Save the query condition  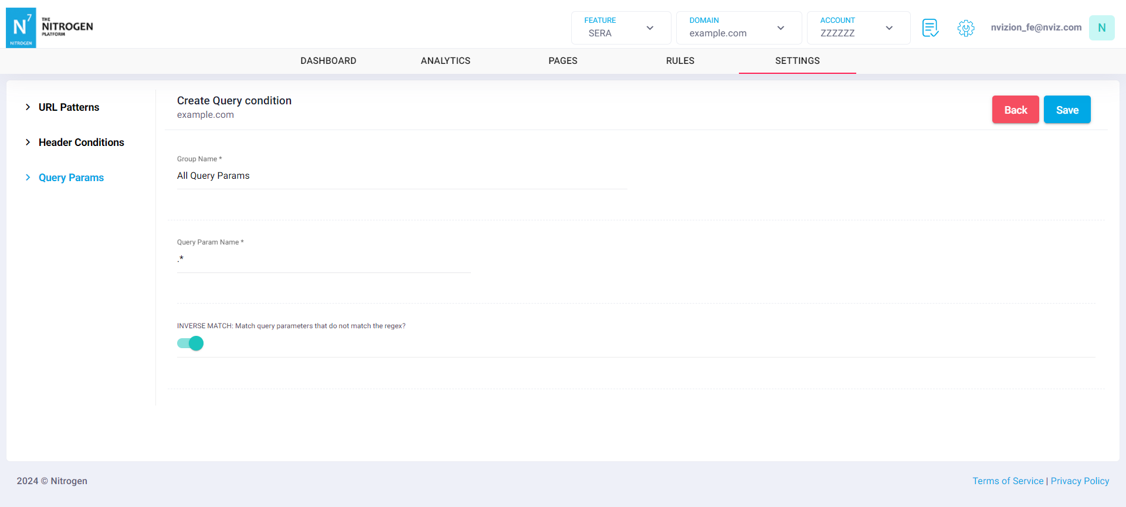[1067, 110]
